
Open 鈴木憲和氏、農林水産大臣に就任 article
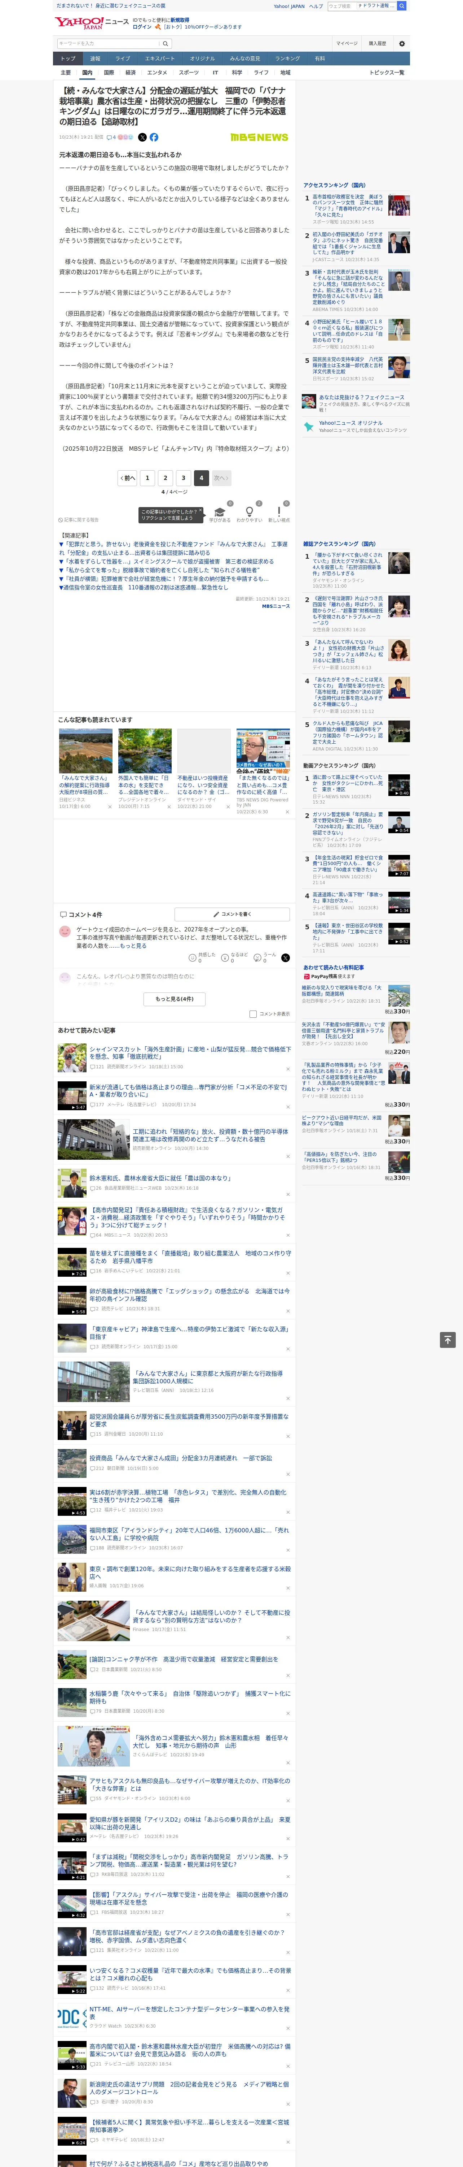(160, 1178)
